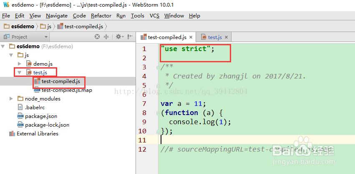Click es6demo breadcrumb in navigation bar
The width and height of the screenshot is (355, 174).
[19, 27]
